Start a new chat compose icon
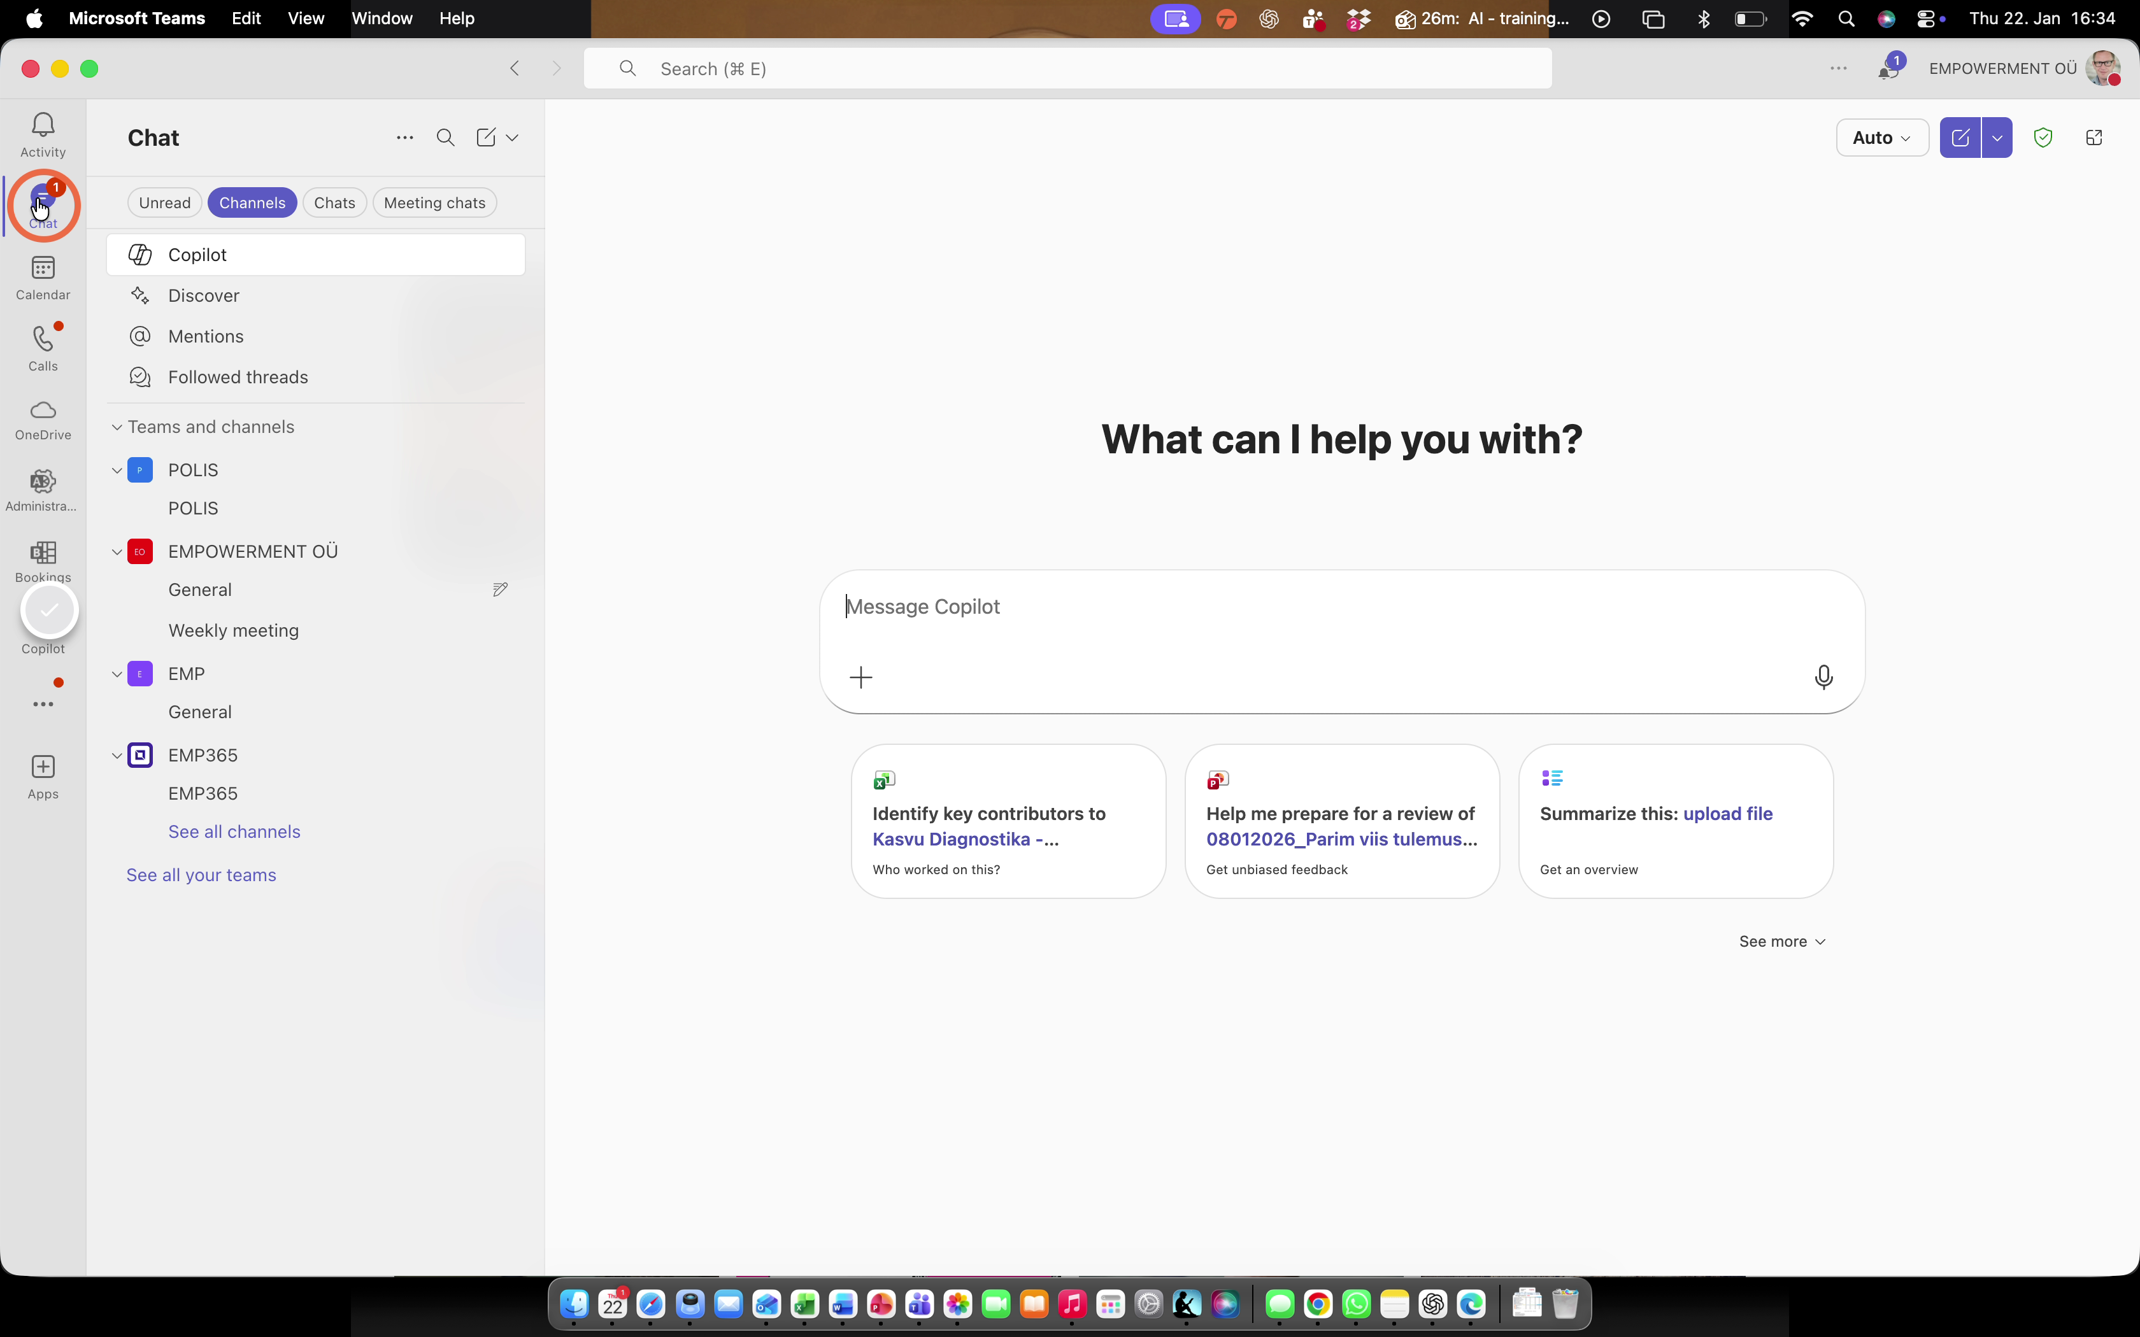 [x=485, y=137]
